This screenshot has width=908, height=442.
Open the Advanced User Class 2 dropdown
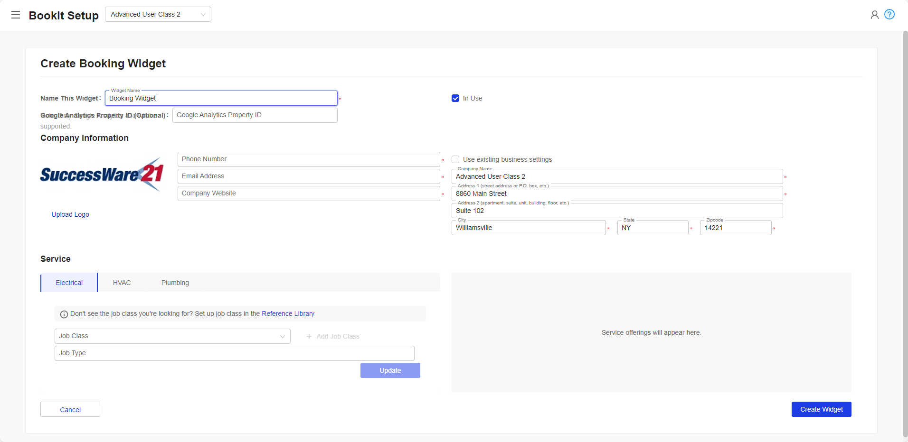pos(158,14)
